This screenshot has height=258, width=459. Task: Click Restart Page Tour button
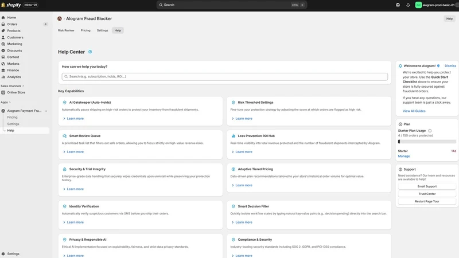pyautogui.click(x=427, y=202)
